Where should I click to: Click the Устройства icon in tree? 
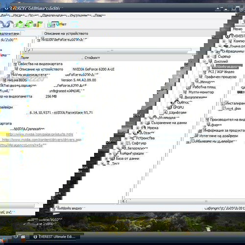(x=132, y=138)
